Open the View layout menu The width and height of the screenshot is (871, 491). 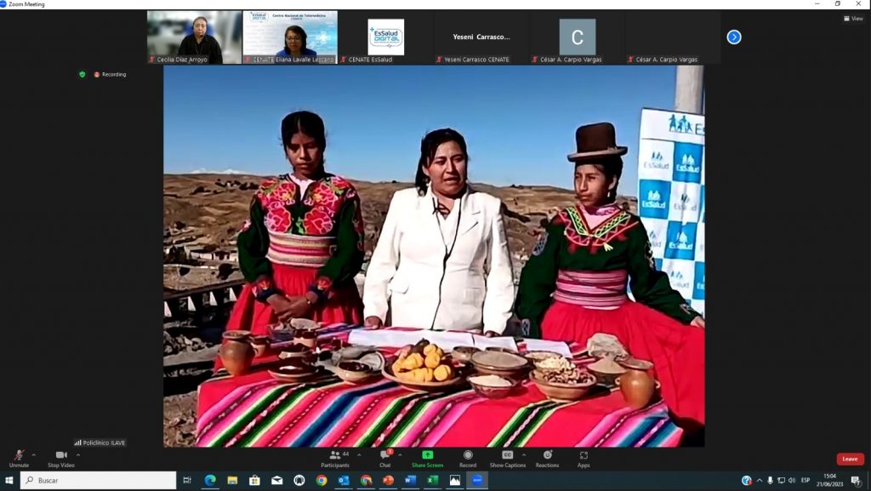[854, 19]
